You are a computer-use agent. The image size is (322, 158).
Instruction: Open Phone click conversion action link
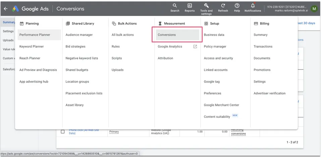84,132
